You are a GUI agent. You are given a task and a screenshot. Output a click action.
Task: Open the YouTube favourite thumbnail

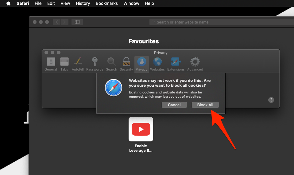point(141,129)
